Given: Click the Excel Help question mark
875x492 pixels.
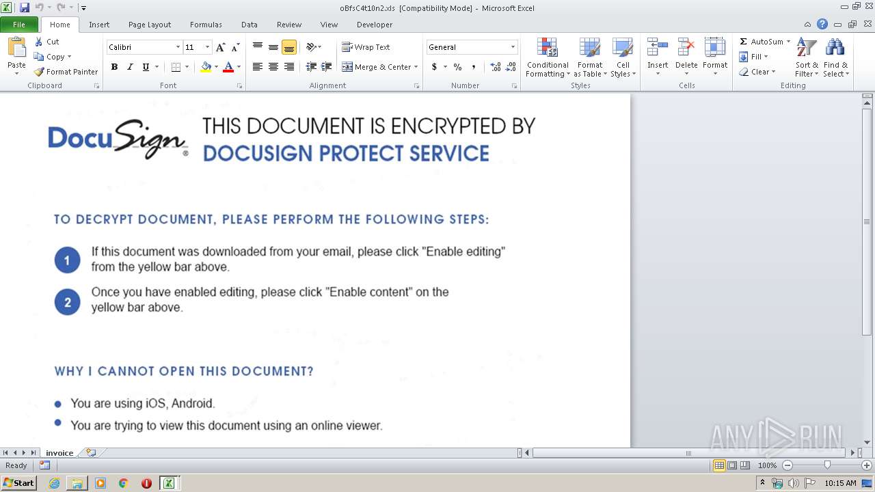Looking at the screenshot, I should coord(822,24).
